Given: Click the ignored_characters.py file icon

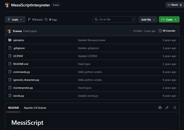Looking at the screenshot, I should pos(10,80).
